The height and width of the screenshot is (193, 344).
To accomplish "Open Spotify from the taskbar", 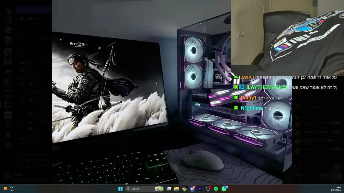I will [x=216, y=189].
